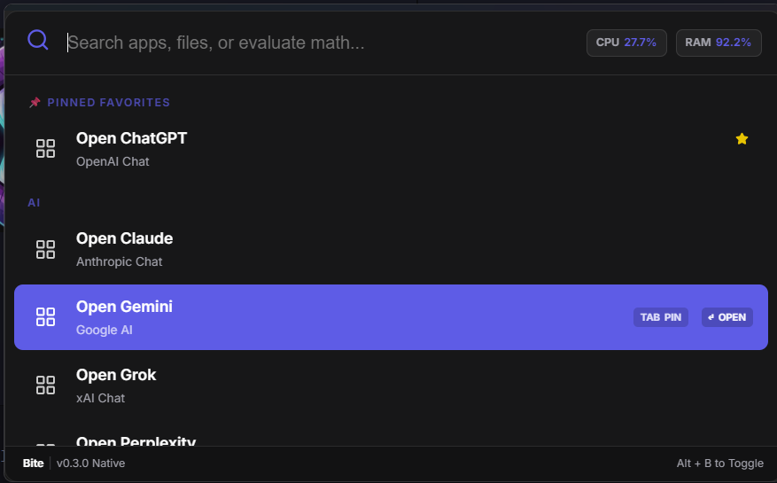
Task: Click the v0.3.0 Native version label
Action: pyautogui.click(x=90, y=464)
